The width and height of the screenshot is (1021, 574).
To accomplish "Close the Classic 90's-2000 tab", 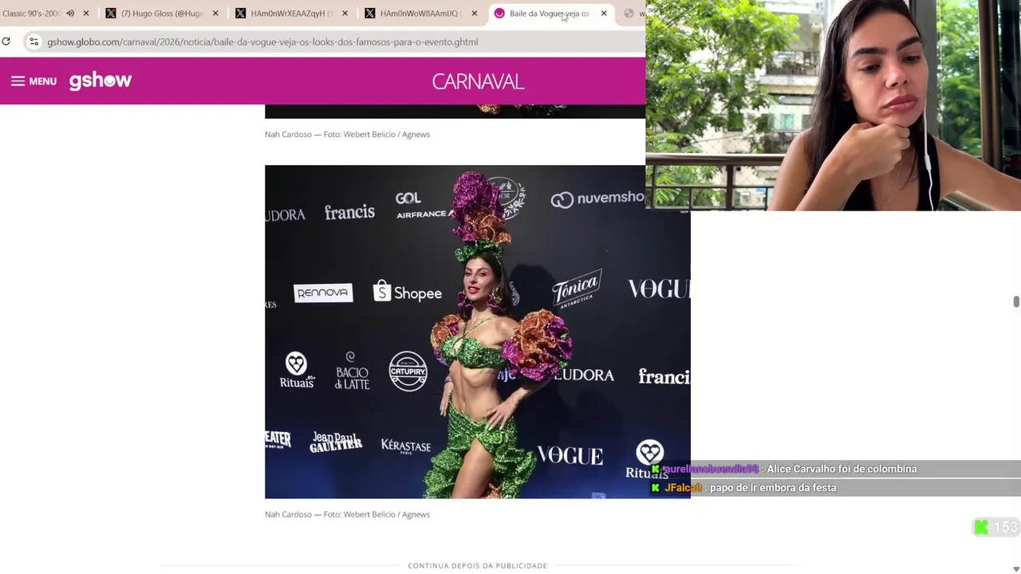I will point(86,14).
